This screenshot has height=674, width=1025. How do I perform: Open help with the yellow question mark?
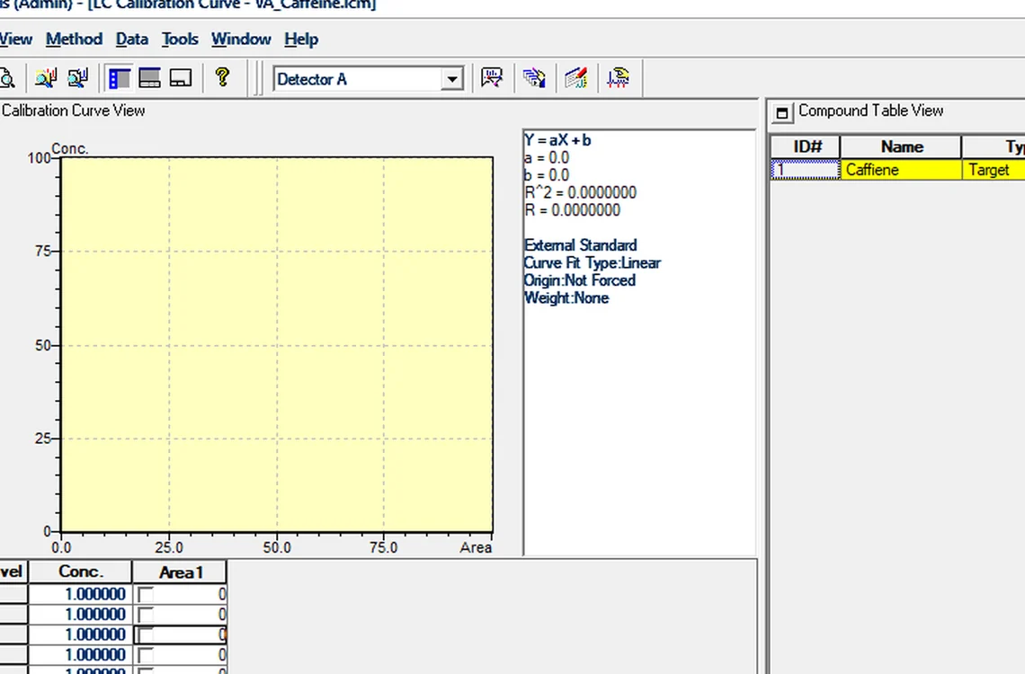click(x=222, y=77)
